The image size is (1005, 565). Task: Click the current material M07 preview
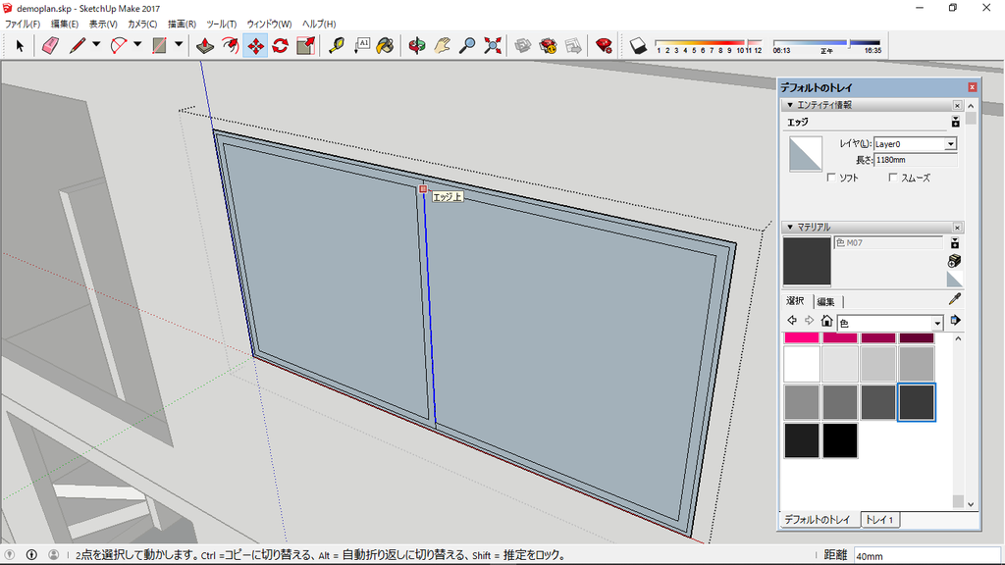(x=807, y=261)
